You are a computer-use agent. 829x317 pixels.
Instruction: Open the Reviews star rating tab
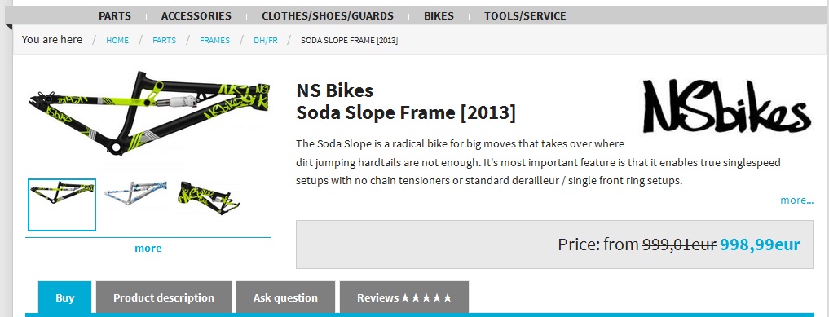coord(404,297)
